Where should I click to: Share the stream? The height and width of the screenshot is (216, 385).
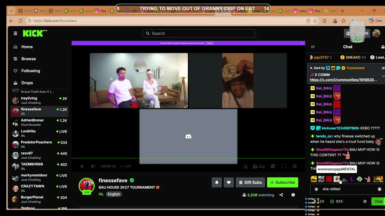click(x=281, y=195)
